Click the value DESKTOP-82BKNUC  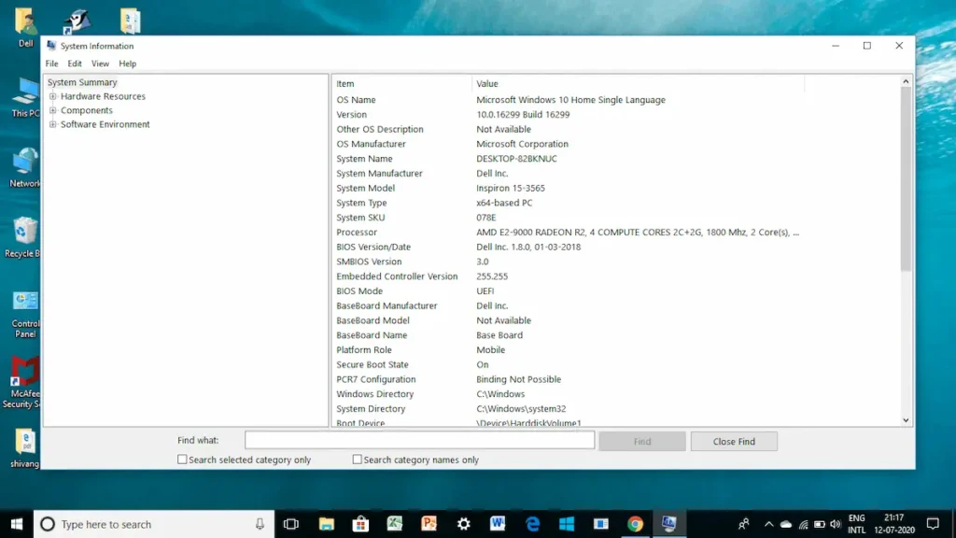(516, 159)
